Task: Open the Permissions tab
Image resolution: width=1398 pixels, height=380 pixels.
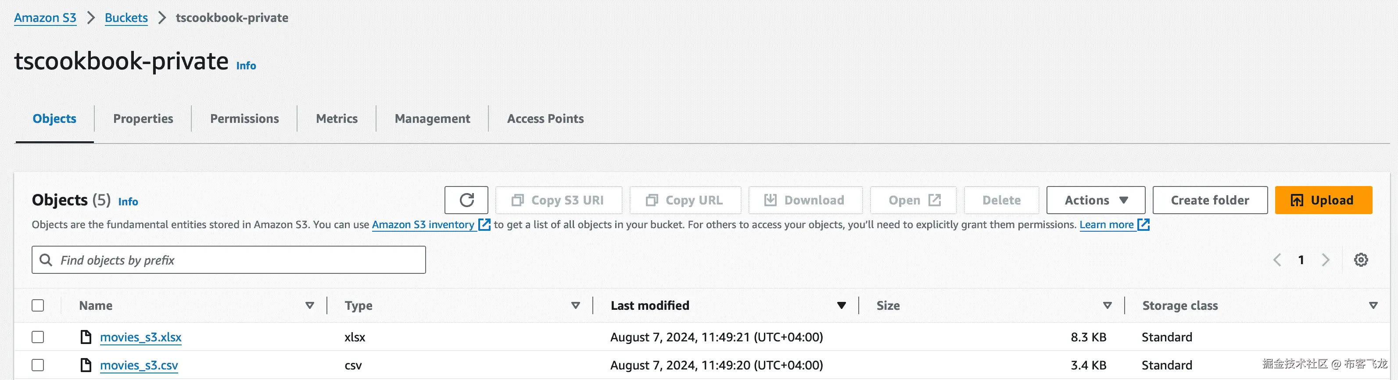Action: [x=244, y=119]
